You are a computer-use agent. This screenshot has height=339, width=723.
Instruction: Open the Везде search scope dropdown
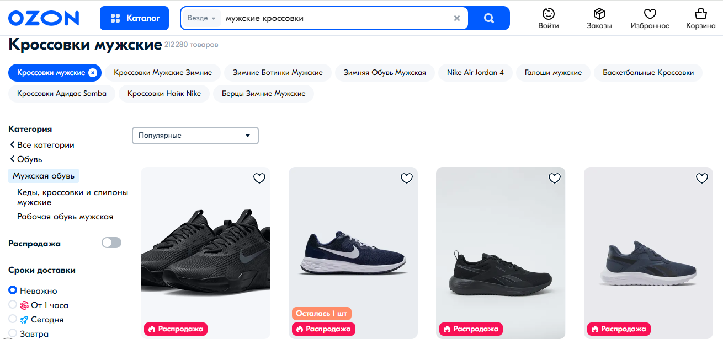[201, 18]
